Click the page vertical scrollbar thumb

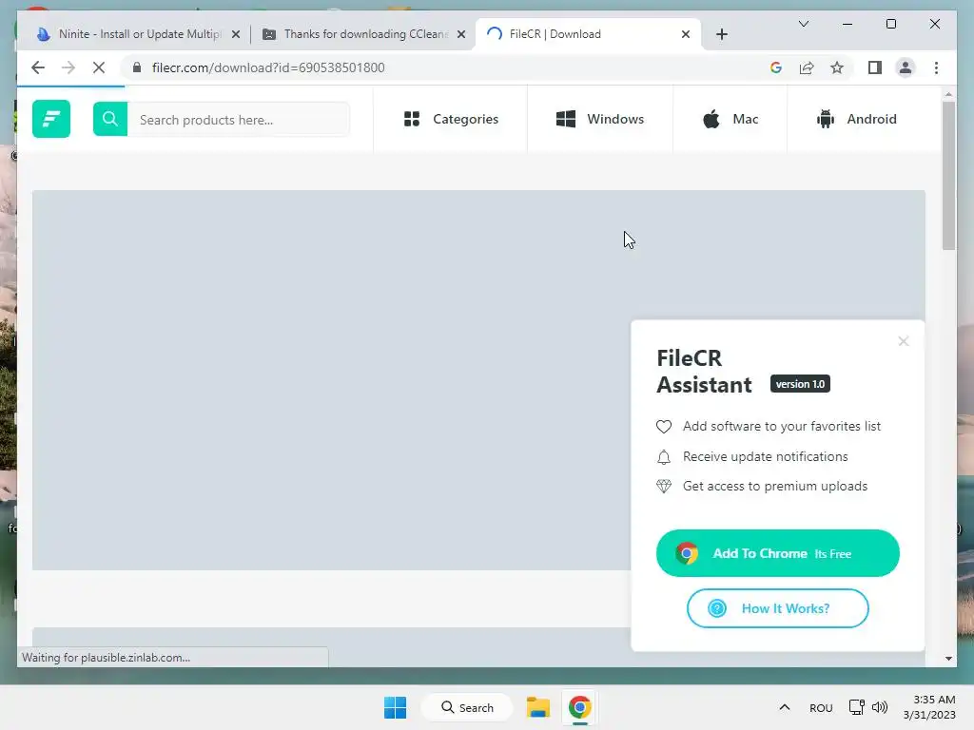[x=948, y=175]
